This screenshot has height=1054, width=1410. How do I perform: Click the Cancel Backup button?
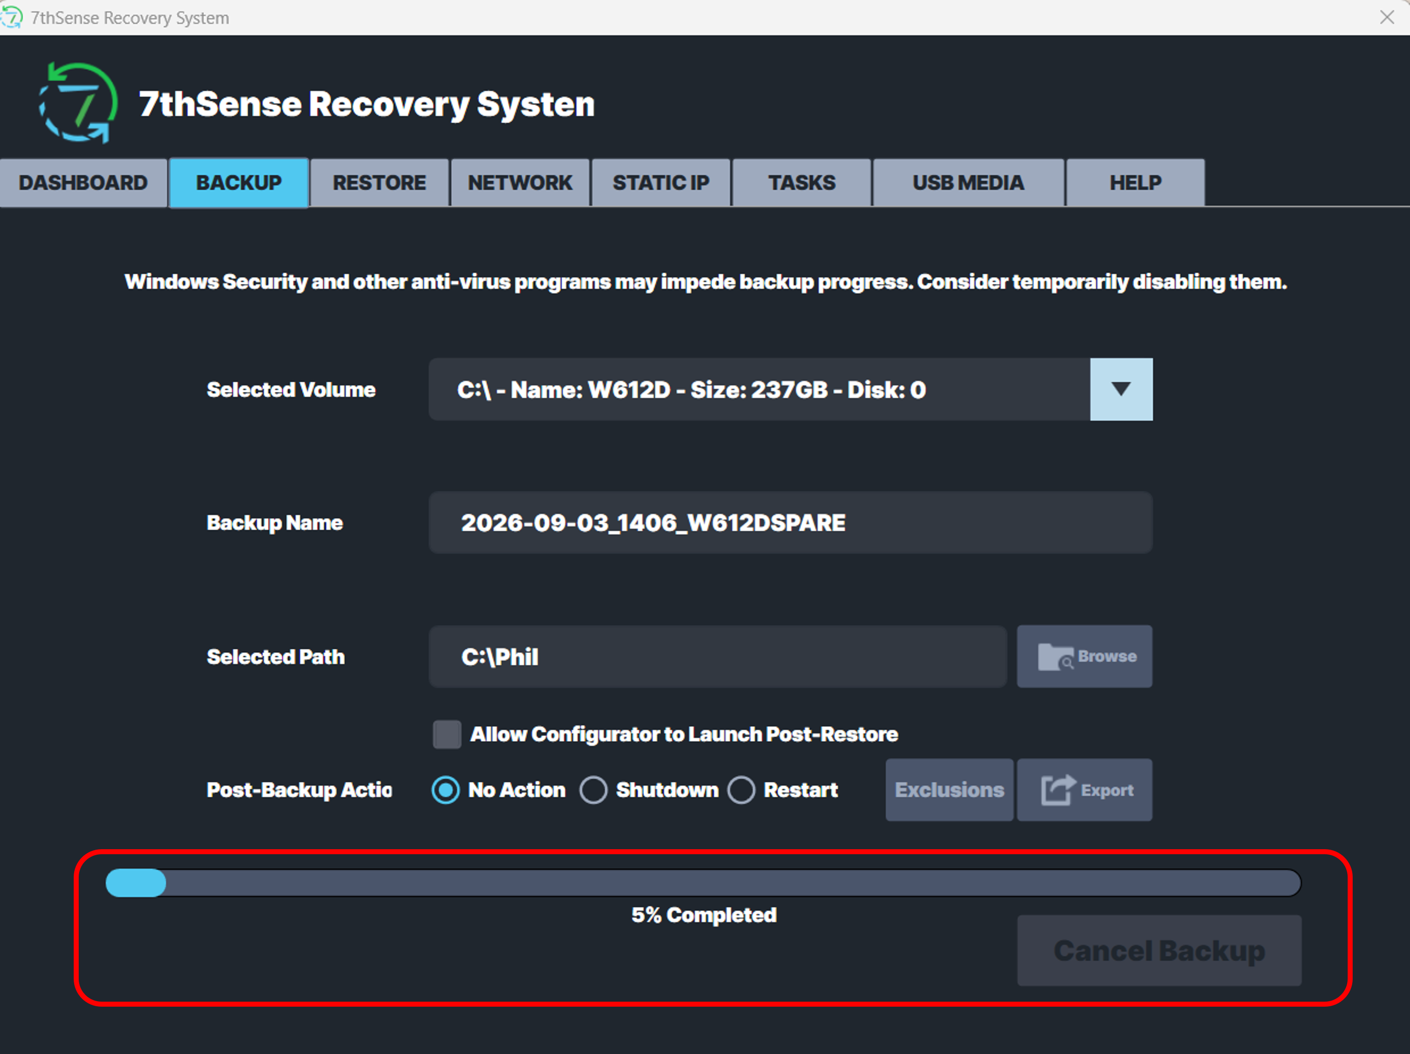pos(1159,951)
